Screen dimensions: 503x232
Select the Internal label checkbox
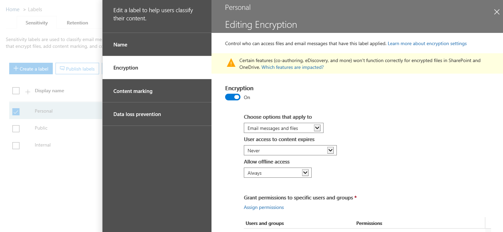[x=16, y=146]
